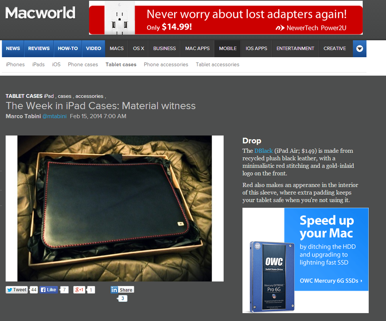386x321 pixels.
Task: Open the VIDEO section
Action: point(94,49)
